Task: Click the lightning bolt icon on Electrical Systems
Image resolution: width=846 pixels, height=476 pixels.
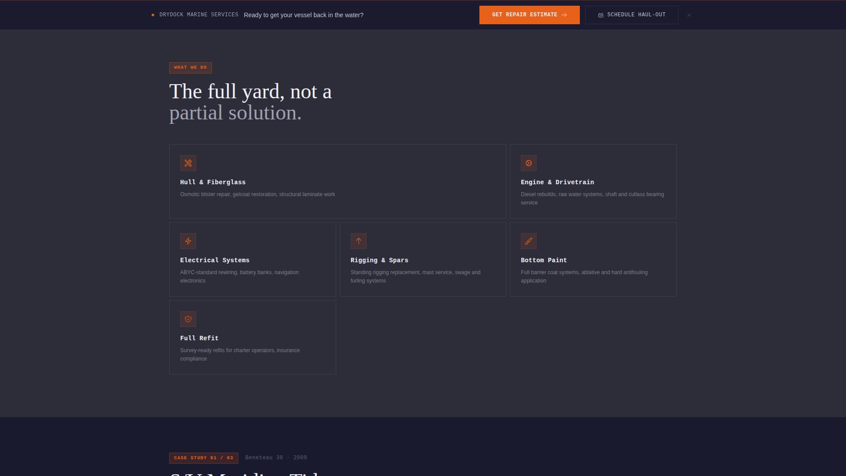Action: tap(188, 241)
